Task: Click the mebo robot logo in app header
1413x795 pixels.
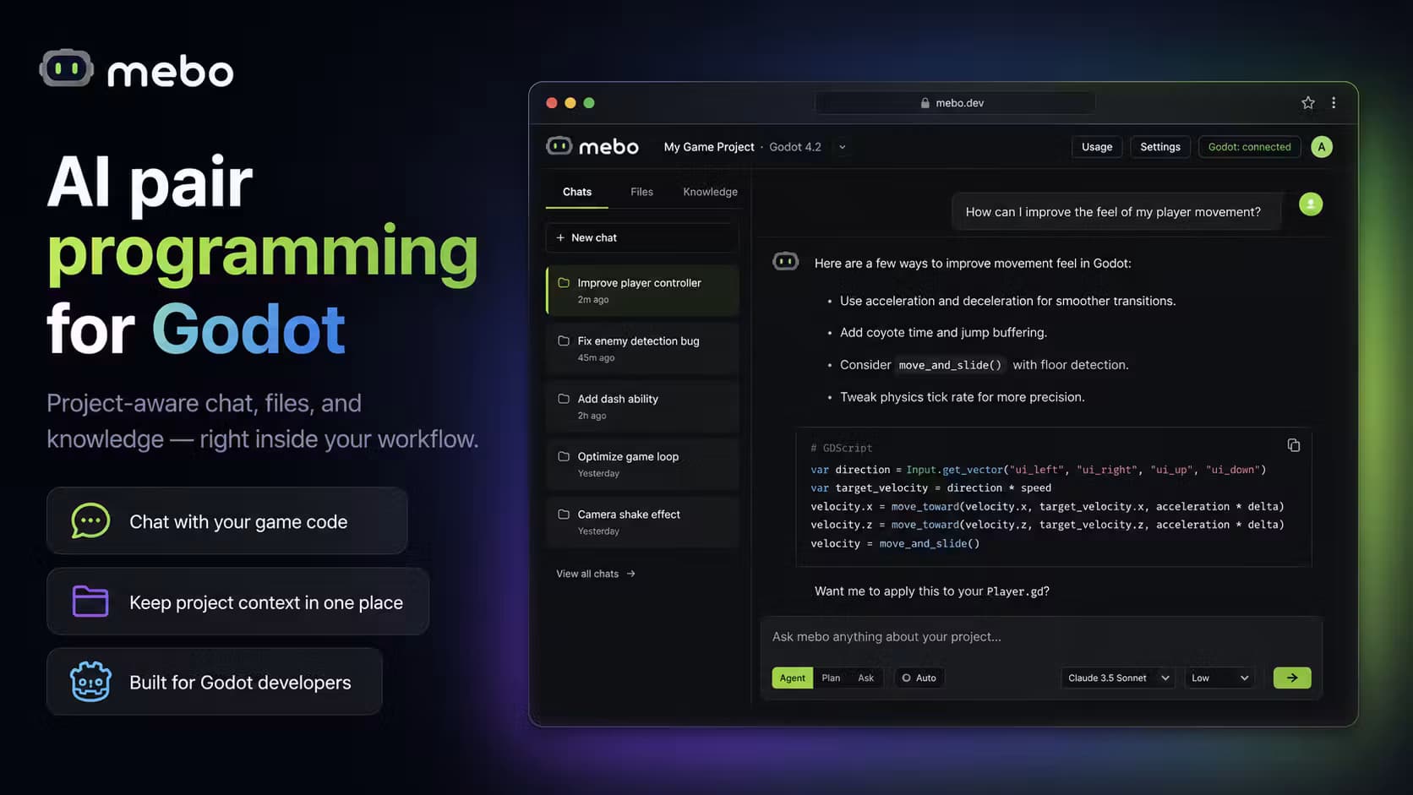Action: point(559,146)
